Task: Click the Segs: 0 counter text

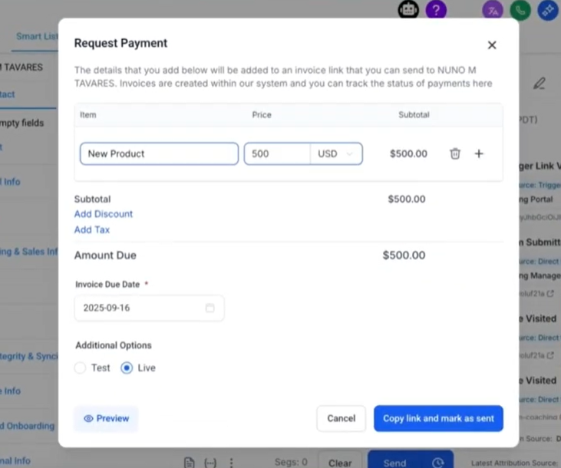Action: point(291,463)
